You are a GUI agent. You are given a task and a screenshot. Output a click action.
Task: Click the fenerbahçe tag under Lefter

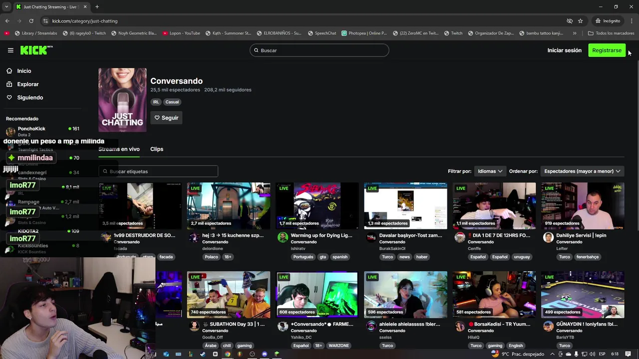(x=588, y=257)
